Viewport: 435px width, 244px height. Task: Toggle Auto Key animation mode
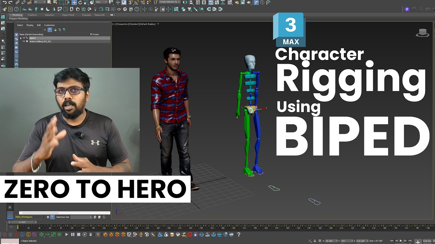tap(428, 241)
